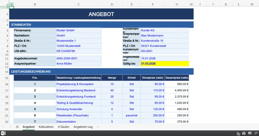Image resolution: width=259 pixels, height=136 pixels.
Task: Open the Angebots-Log sheet tab
Action: (83, 127)
